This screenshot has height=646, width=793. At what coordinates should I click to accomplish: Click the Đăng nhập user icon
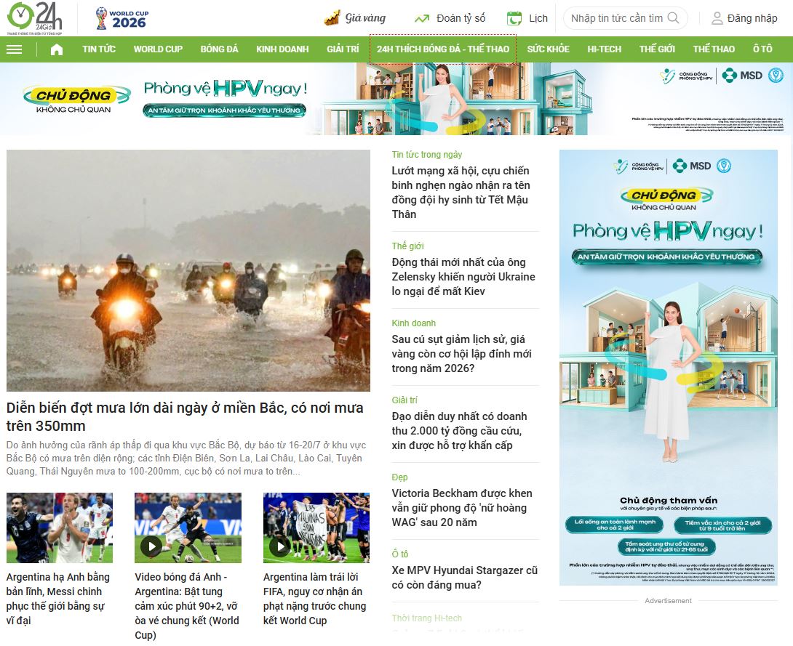pyautogui.click(x=717, y=19)
